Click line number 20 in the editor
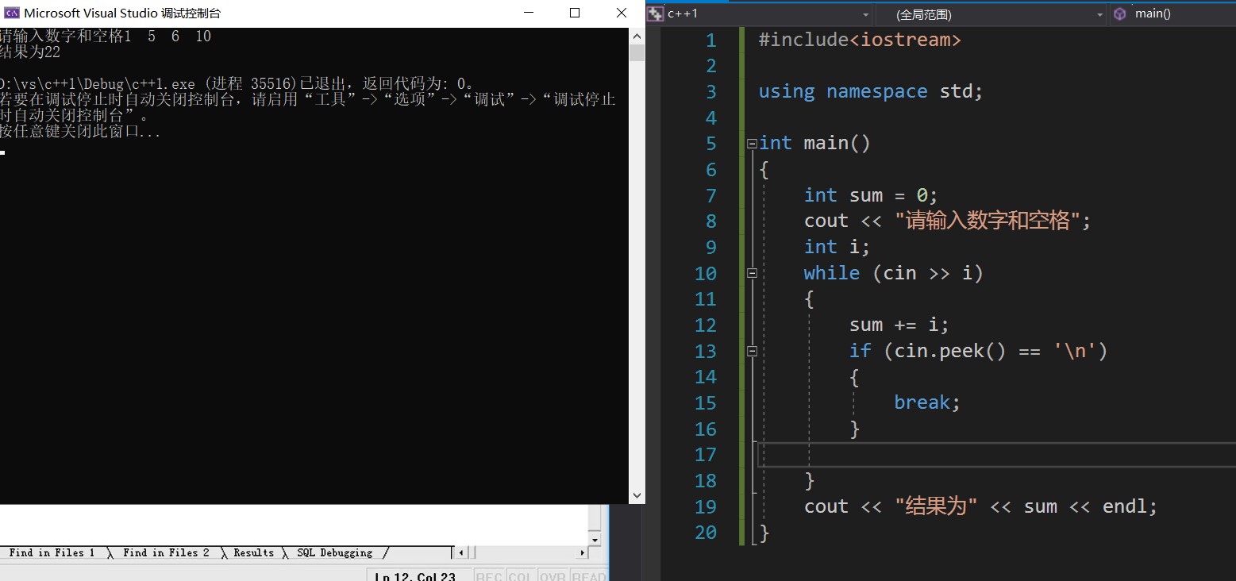The width and height of the screenshot is (1236, 581). (x=706, y=532)
